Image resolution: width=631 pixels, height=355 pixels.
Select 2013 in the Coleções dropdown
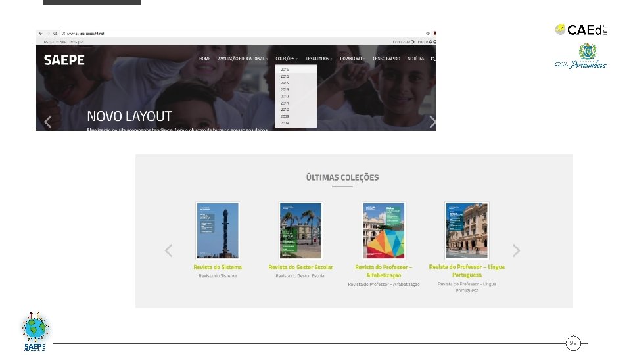pos(296,90)
